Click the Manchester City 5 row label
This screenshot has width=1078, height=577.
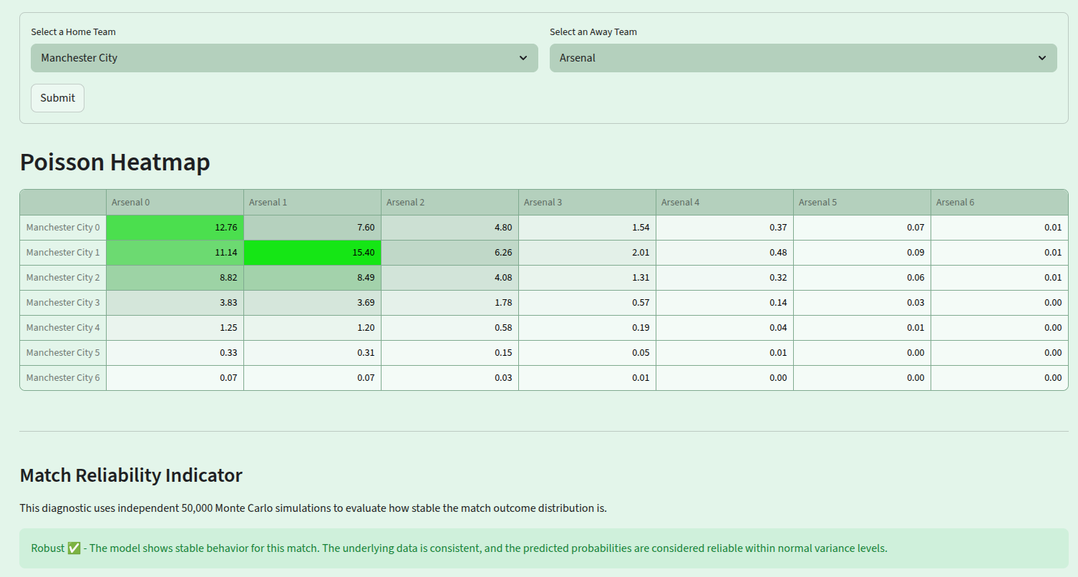pyautogui.click(x=63, y=353)
